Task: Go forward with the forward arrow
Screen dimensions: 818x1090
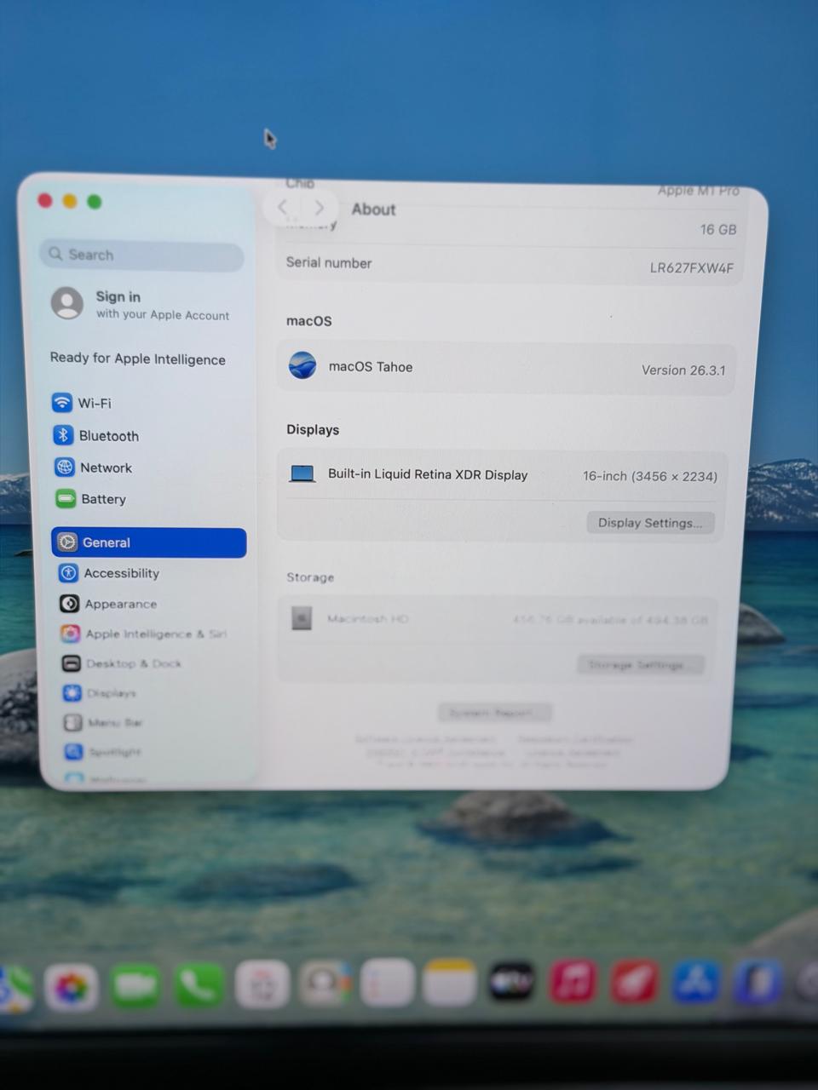Action: tap(319, 208)
